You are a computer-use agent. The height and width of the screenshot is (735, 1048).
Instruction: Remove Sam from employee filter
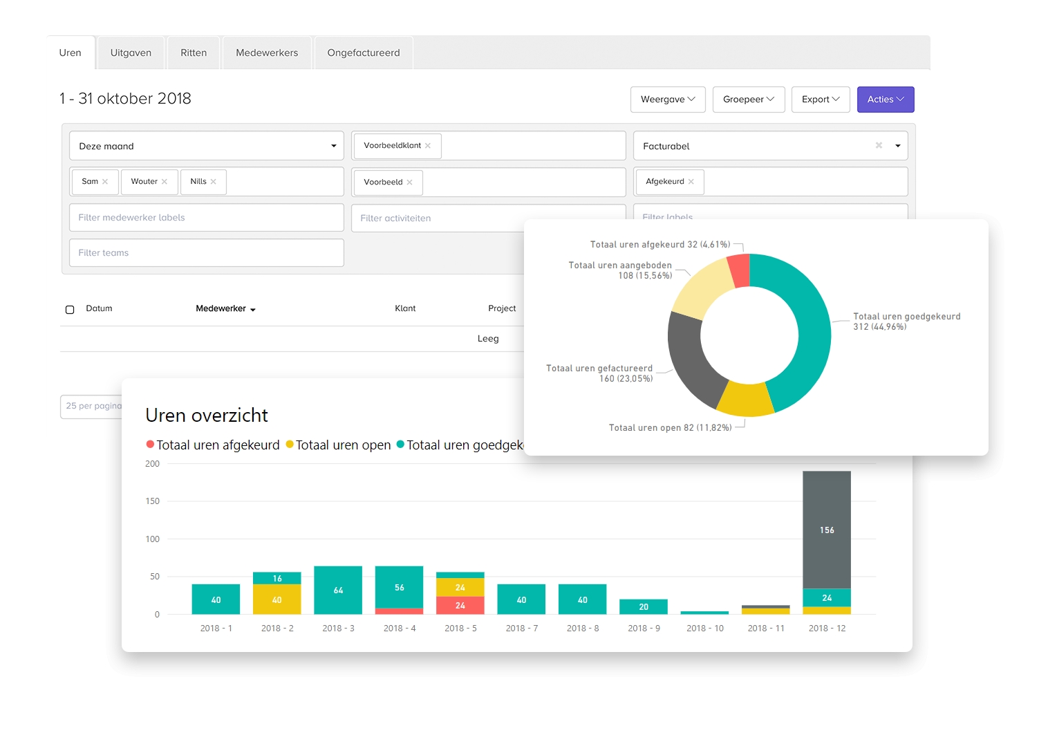coord(105,182)
